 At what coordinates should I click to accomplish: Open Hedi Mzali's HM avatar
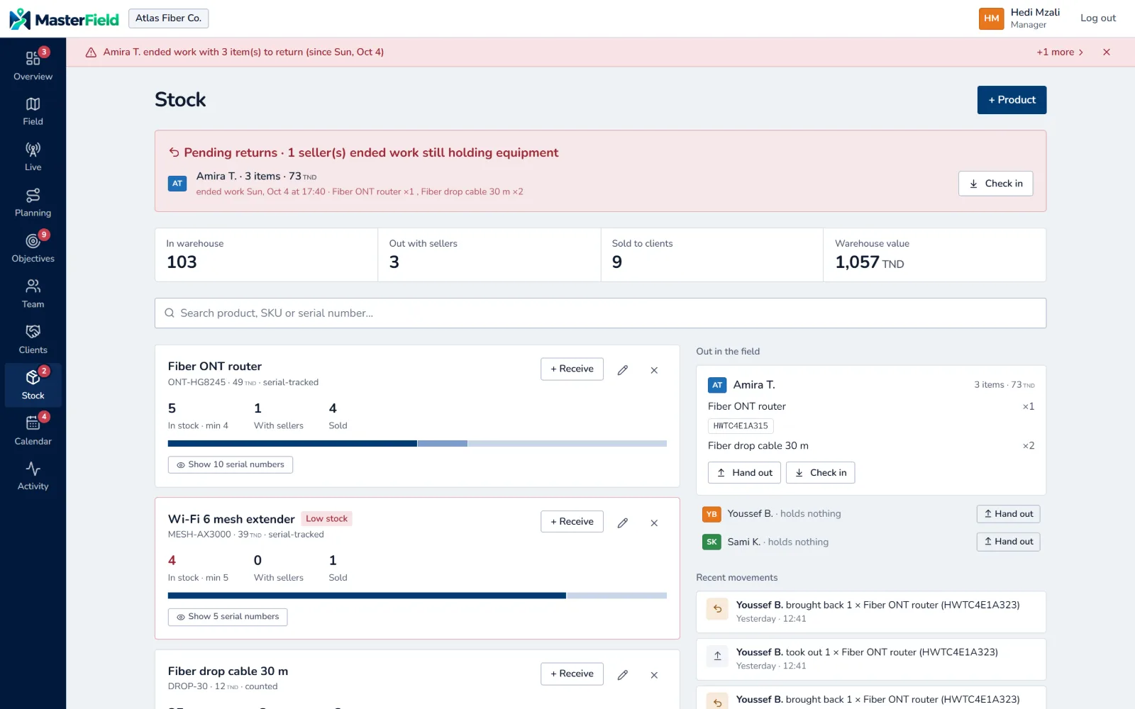(991, 18)
